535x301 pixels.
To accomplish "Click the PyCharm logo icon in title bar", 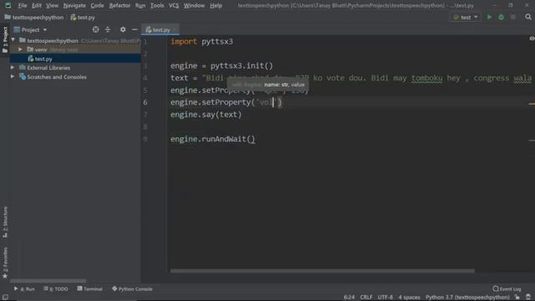I will 8,6.
